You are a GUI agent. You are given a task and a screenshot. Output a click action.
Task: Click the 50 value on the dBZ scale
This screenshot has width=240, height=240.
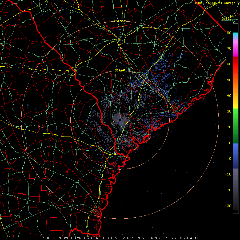coord(229,80)
